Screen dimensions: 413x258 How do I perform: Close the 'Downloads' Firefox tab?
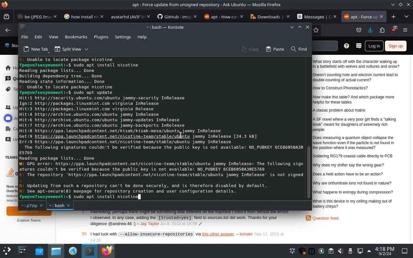[x=288, y=17]
